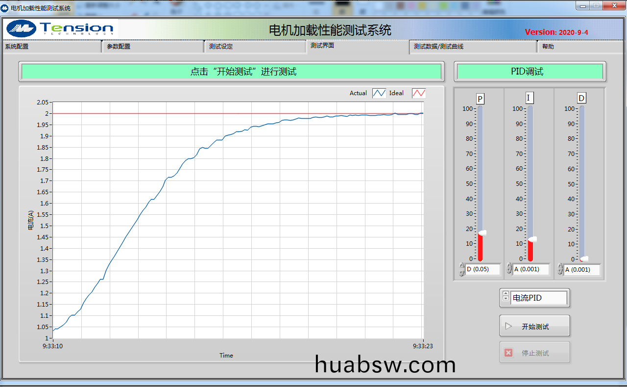Click the Actual plot legend line icon
This screenshot has width=627, height=387.
(x=379, y=93)
